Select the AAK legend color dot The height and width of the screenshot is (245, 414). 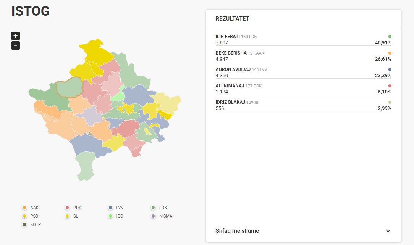pos(24,208)
